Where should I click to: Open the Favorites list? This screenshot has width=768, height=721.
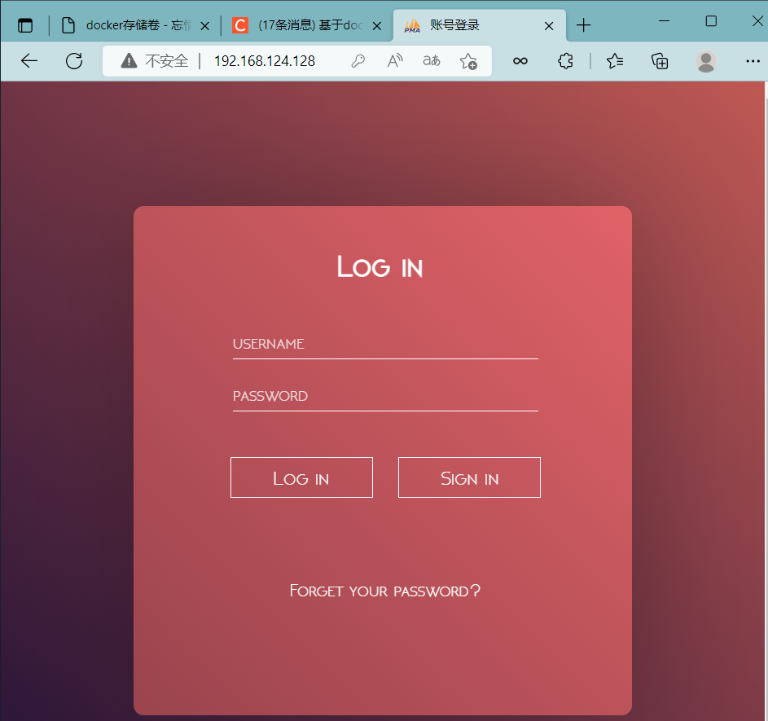[x=615, y=61]
